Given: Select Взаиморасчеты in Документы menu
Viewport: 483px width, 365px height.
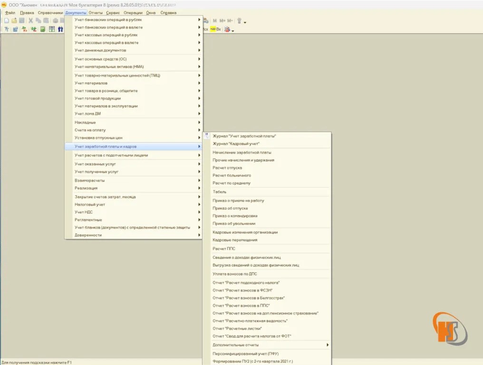Looking at the screenshot, I should click(134, 180).
